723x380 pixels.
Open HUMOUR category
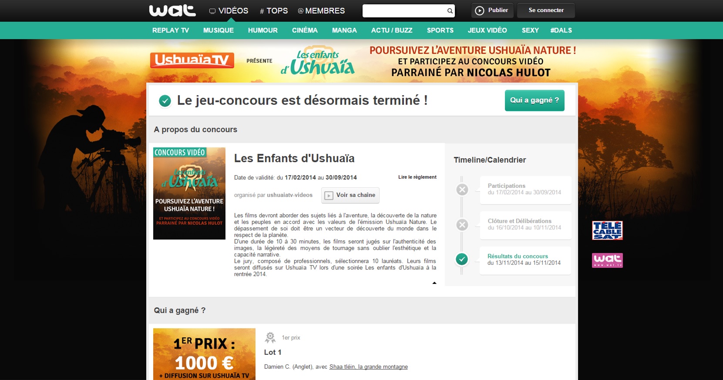(263, 30)
